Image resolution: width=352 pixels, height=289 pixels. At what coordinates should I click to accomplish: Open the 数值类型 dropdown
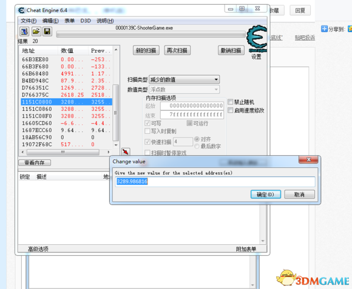[x=184, y=90]
